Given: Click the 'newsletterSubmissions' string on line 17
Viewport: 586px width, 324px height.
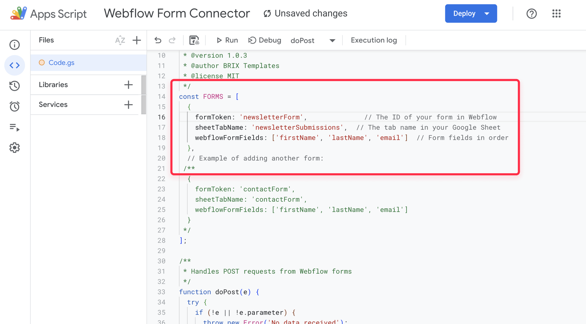Looking at the screenshot, I should click(x=297, y=127).
